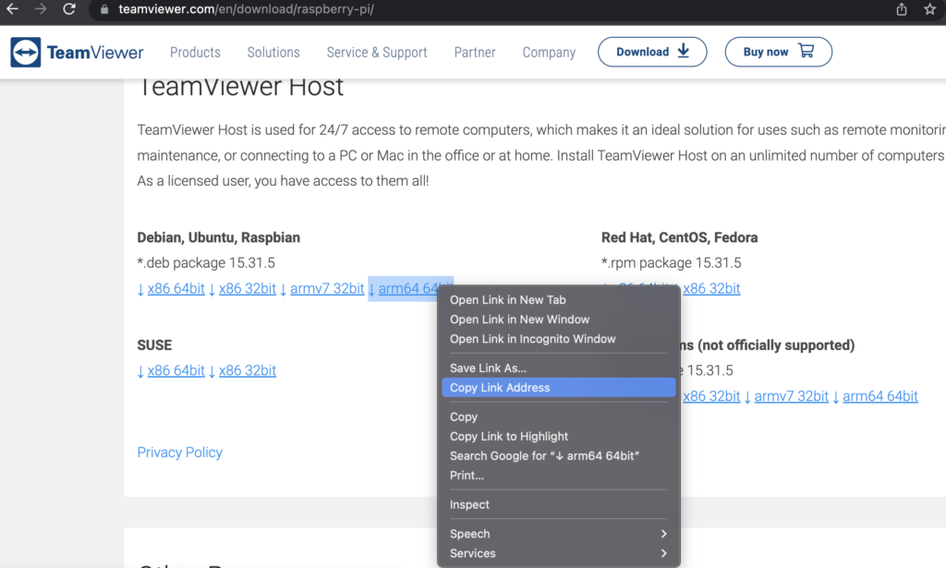Expand the Speech submenu
The width and height of the screenshot is (946, 568).
click(559, 534)
